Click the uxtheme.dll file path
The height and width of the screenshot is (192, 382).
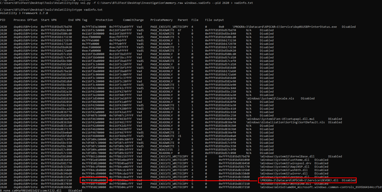285,160
